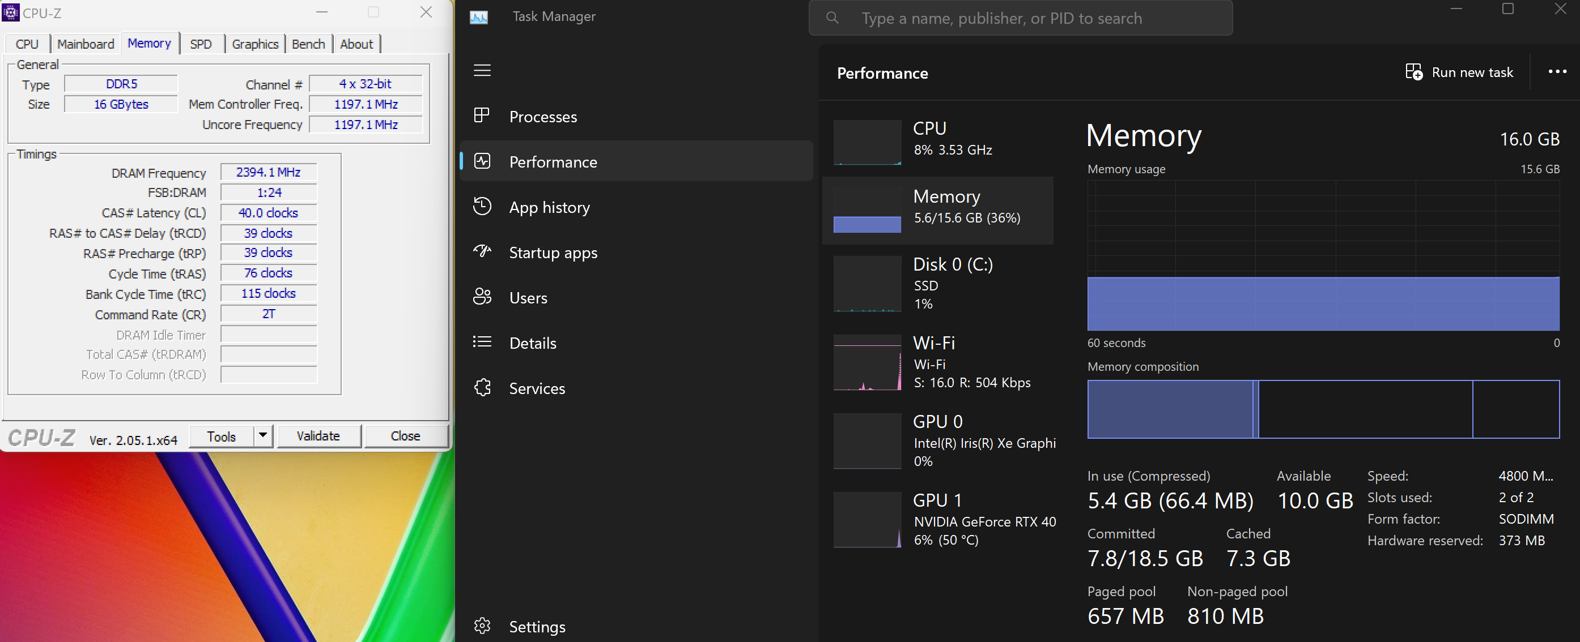The width and height of the screenshot is (1580, 642).
Task: Click the Available 10.0 GB value
Action: click(x=1315, y=500)
